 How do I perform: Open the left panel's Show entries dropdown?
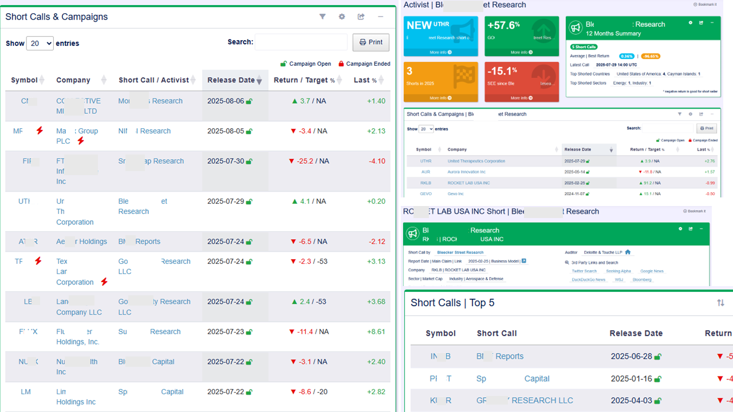click(x=40, y=43)
